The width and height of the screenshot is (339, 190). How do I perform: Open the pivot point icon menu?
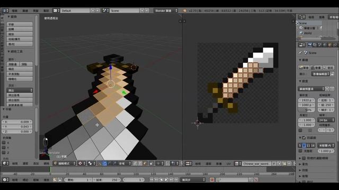pos(91,163)
